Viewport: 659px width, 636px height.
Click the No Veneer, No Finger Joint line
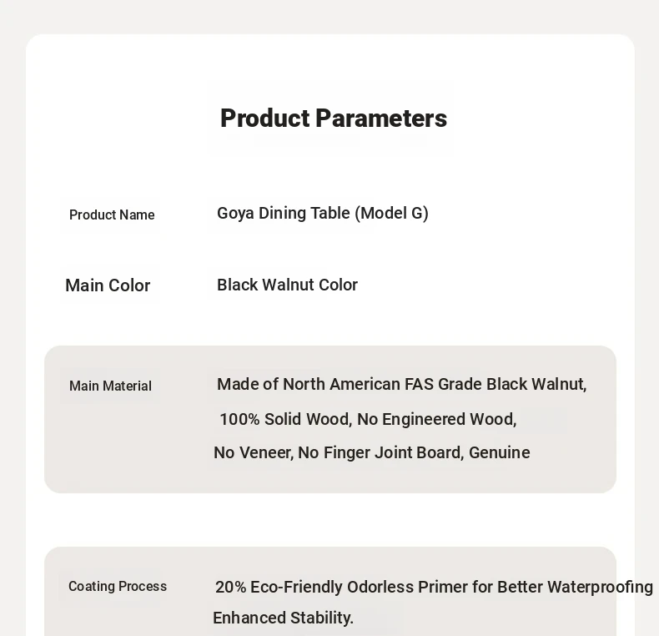click(372, 453)
